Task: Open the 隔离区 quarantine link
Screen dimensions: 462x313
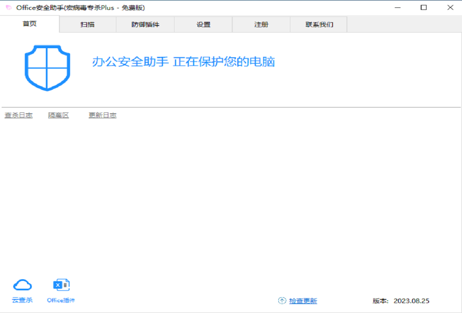Action: point(59,115)
